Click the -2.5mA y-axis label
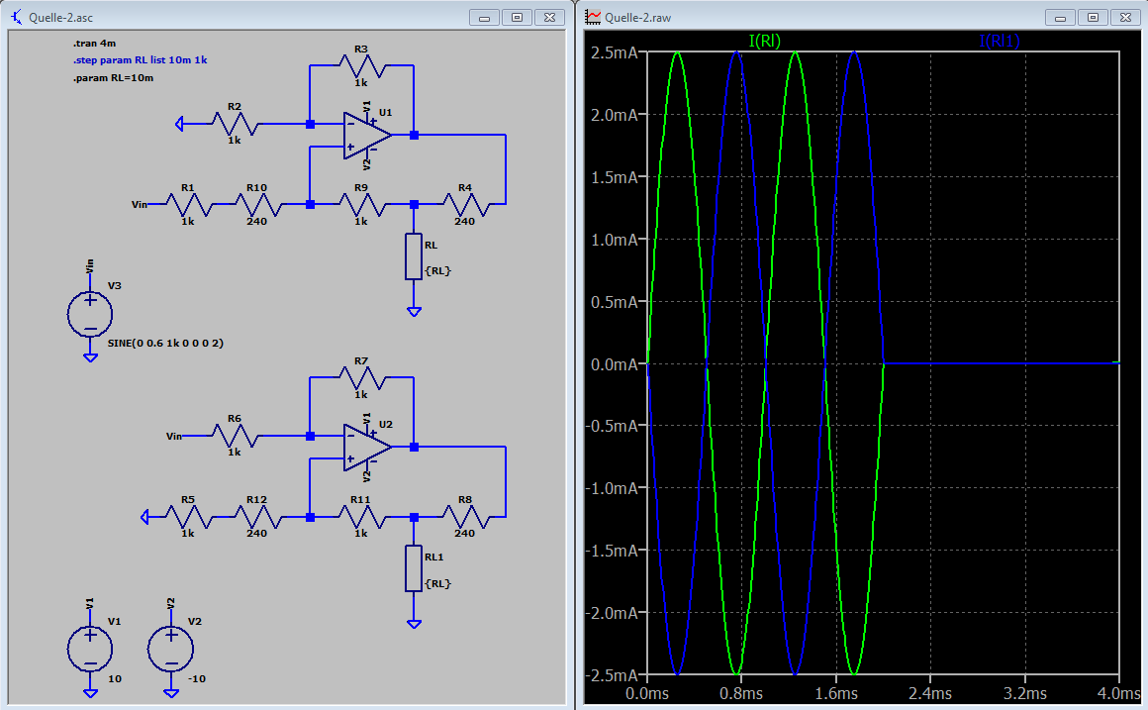 pos(612,674)
